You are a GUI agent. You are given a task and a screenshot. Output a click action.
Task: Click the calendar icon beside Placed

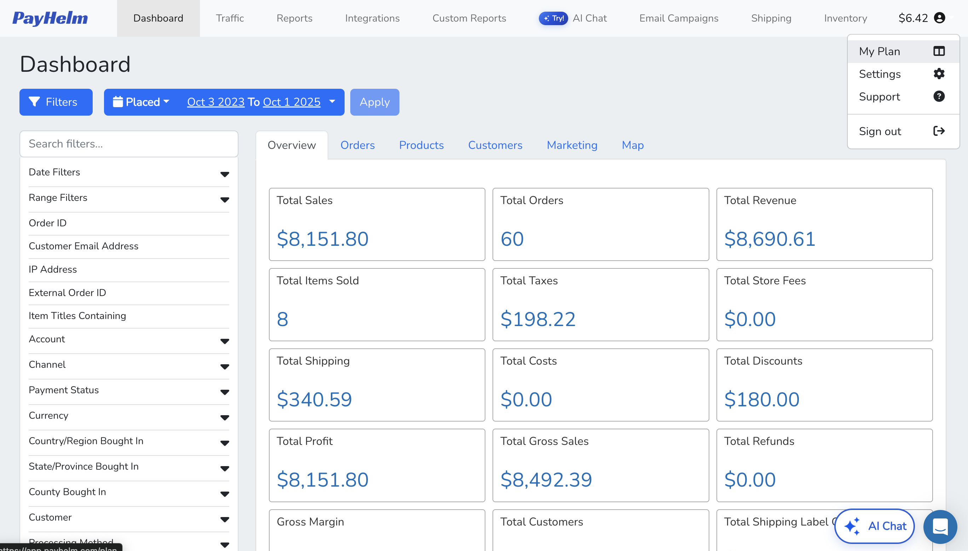118,101
